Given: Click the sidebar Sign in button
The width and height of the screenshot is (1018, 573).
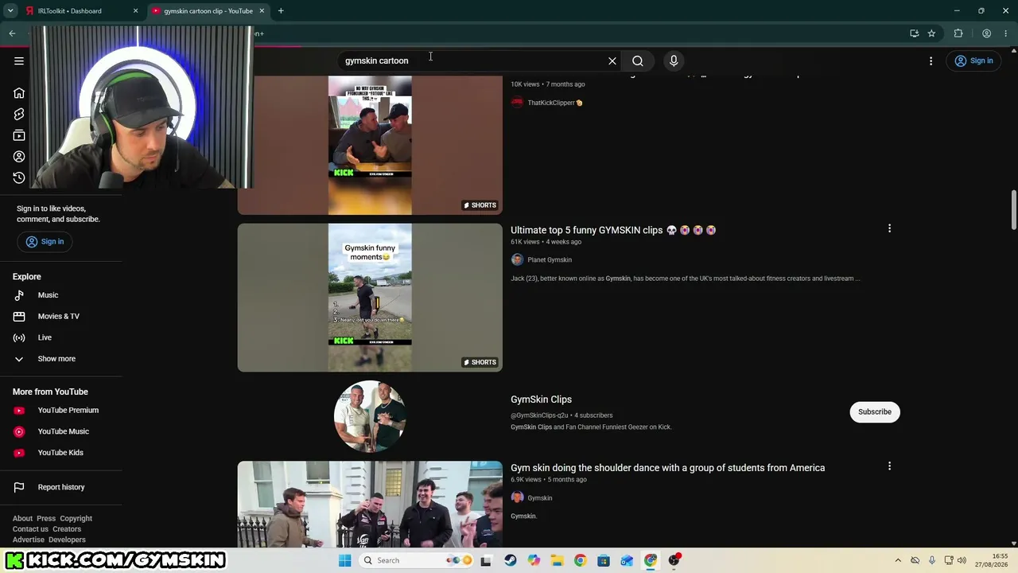Looking at the screenshot, I should pyautogui.click(x=45, y=242).
